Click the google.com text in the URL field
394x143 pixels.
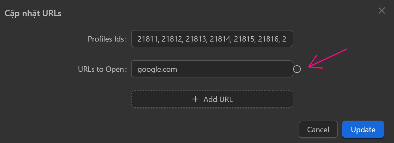pyautogui.click(x=157, y=69)
